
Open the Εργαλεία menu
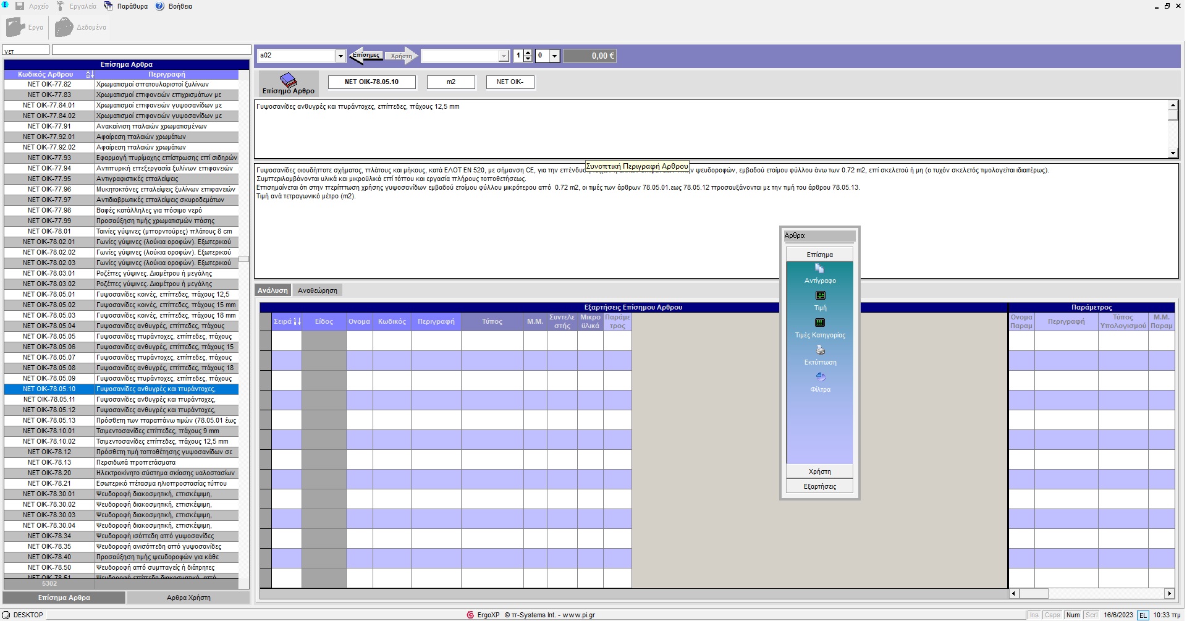click(83, 6)
